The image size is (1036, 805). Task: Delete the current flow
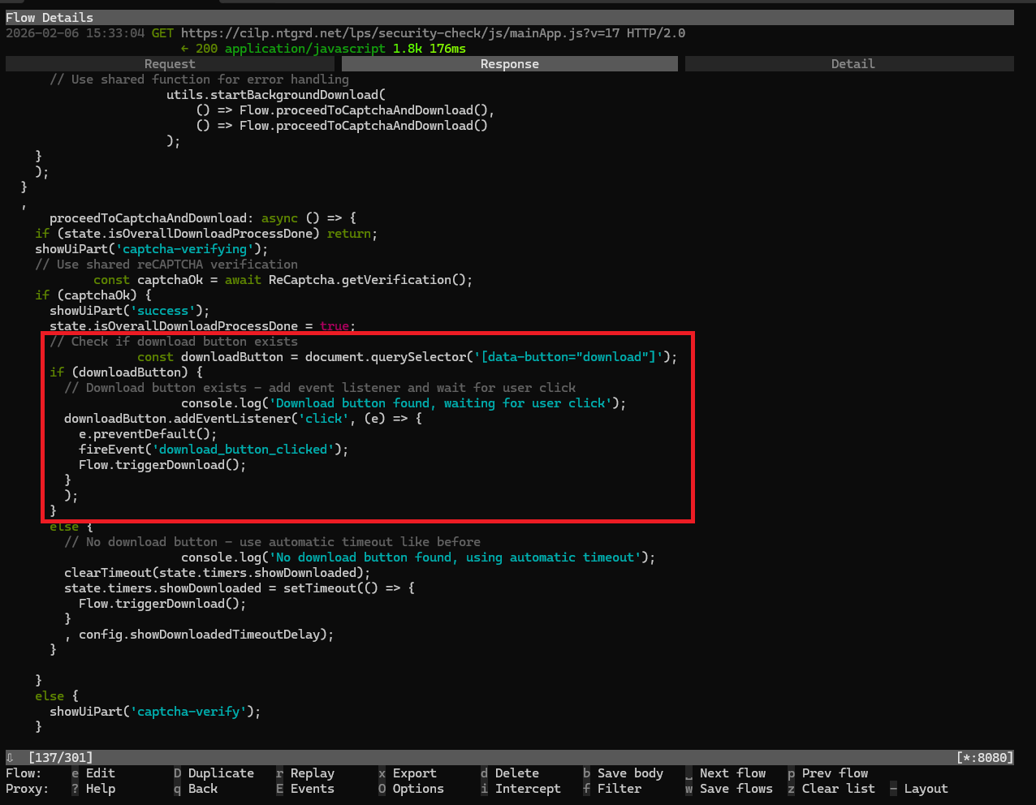coord(516,773)
